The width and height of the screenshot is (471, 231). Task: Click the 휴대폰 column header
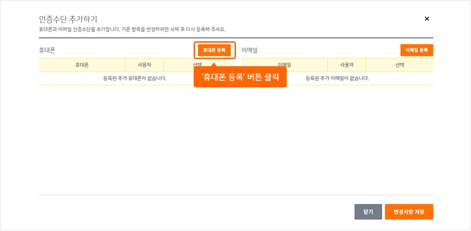[82, 65]
